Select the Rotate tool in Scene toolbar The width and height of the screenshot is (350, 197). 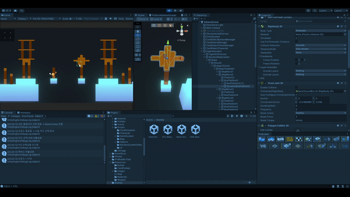click(x=138, y=39)
